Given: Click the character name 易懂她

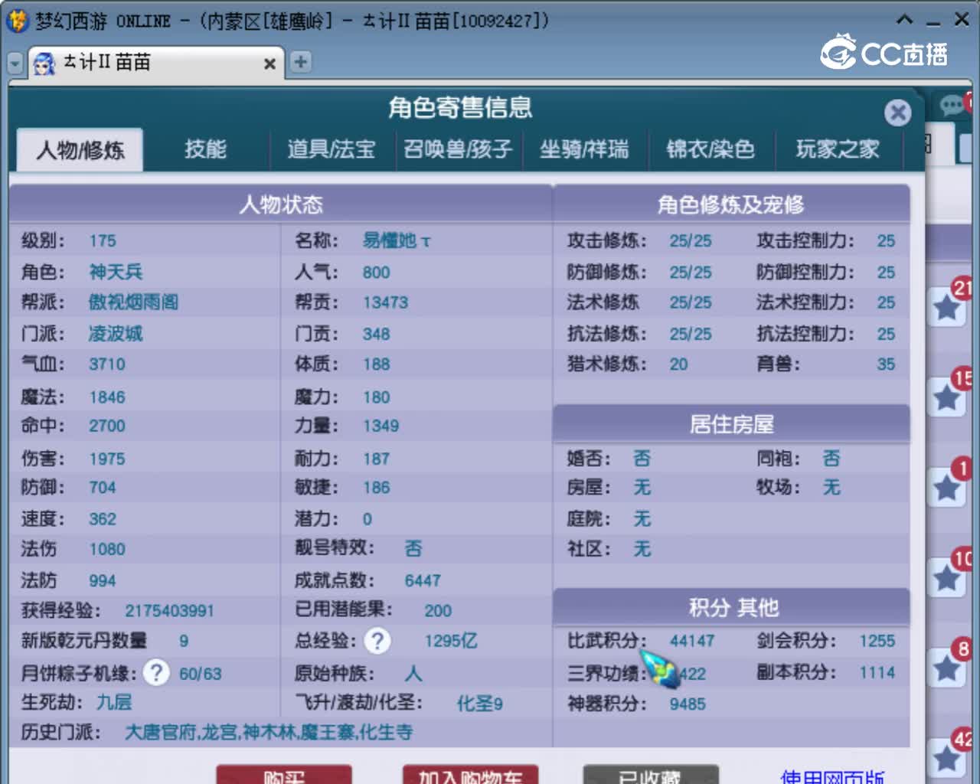Looking at the screenshot, I should [397, 241].
